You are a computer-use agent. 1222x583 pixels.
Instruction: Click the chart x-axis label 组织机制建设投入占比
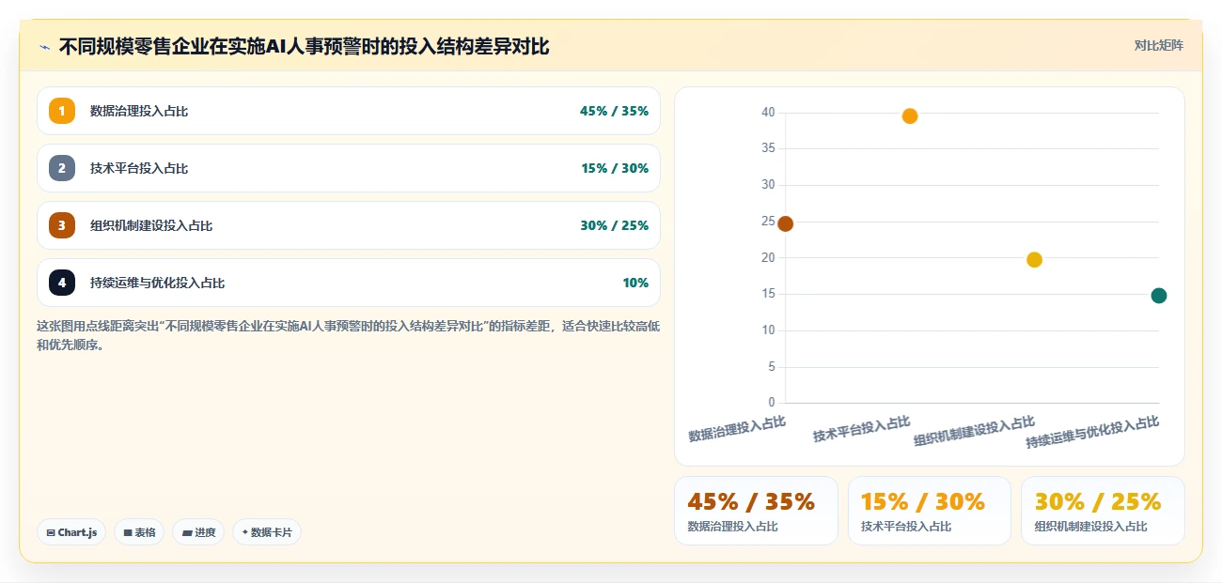pyautogui.click(x=974, y=430)
